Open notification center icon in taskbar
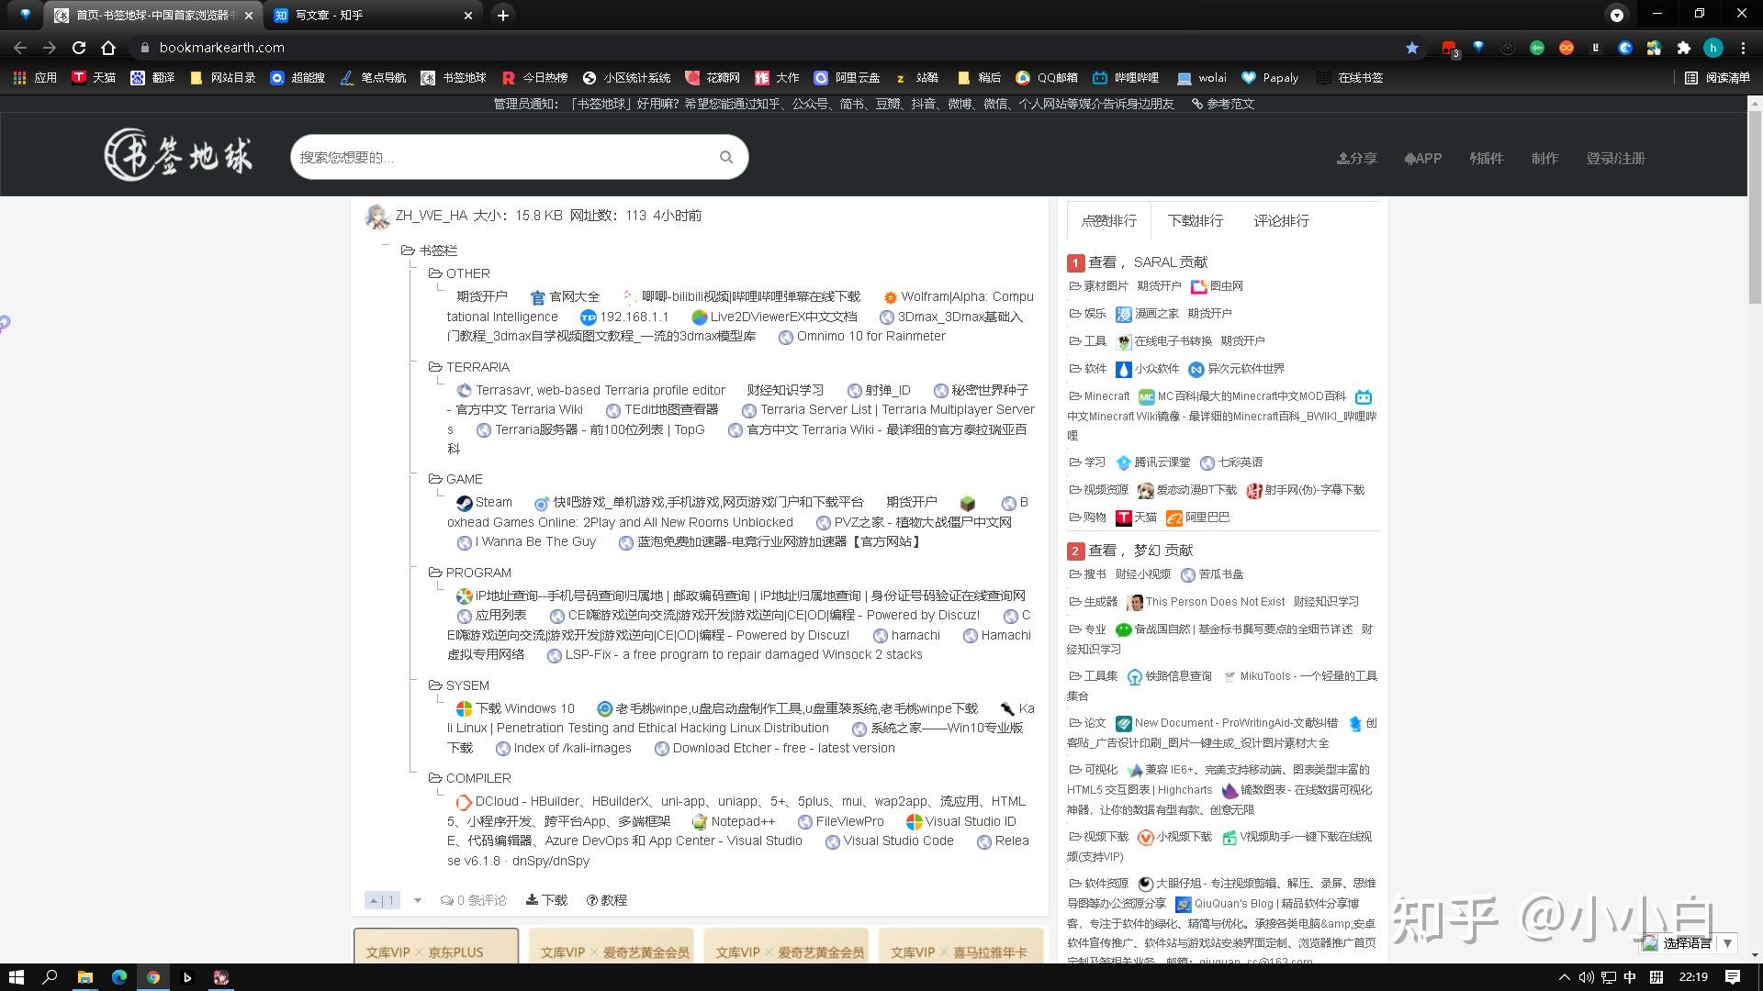Screen dimensions: 1763x991 click(1733, 977)
